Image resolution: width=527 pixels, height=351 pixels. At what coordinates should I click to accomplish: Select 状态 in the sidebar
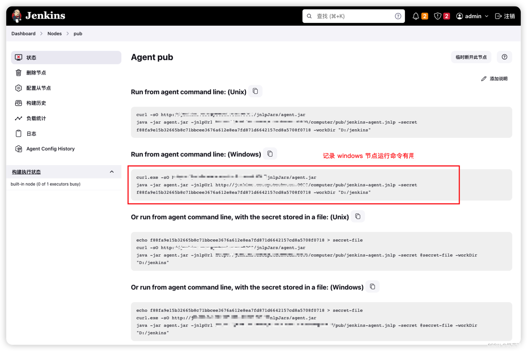click(x=66, y=57)
